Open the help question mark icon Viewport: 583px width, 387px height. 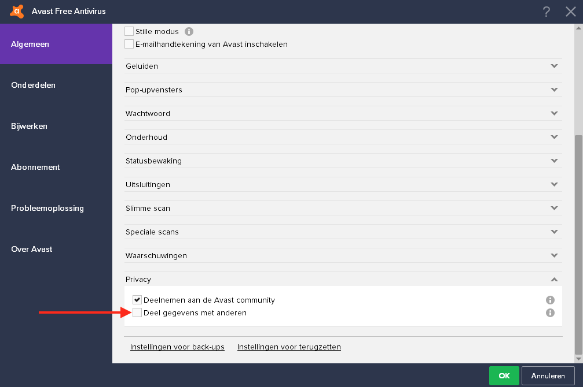546,12
